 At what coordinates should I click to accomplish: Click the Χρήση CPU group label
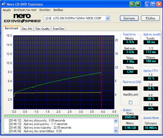(x=151, y=71)
